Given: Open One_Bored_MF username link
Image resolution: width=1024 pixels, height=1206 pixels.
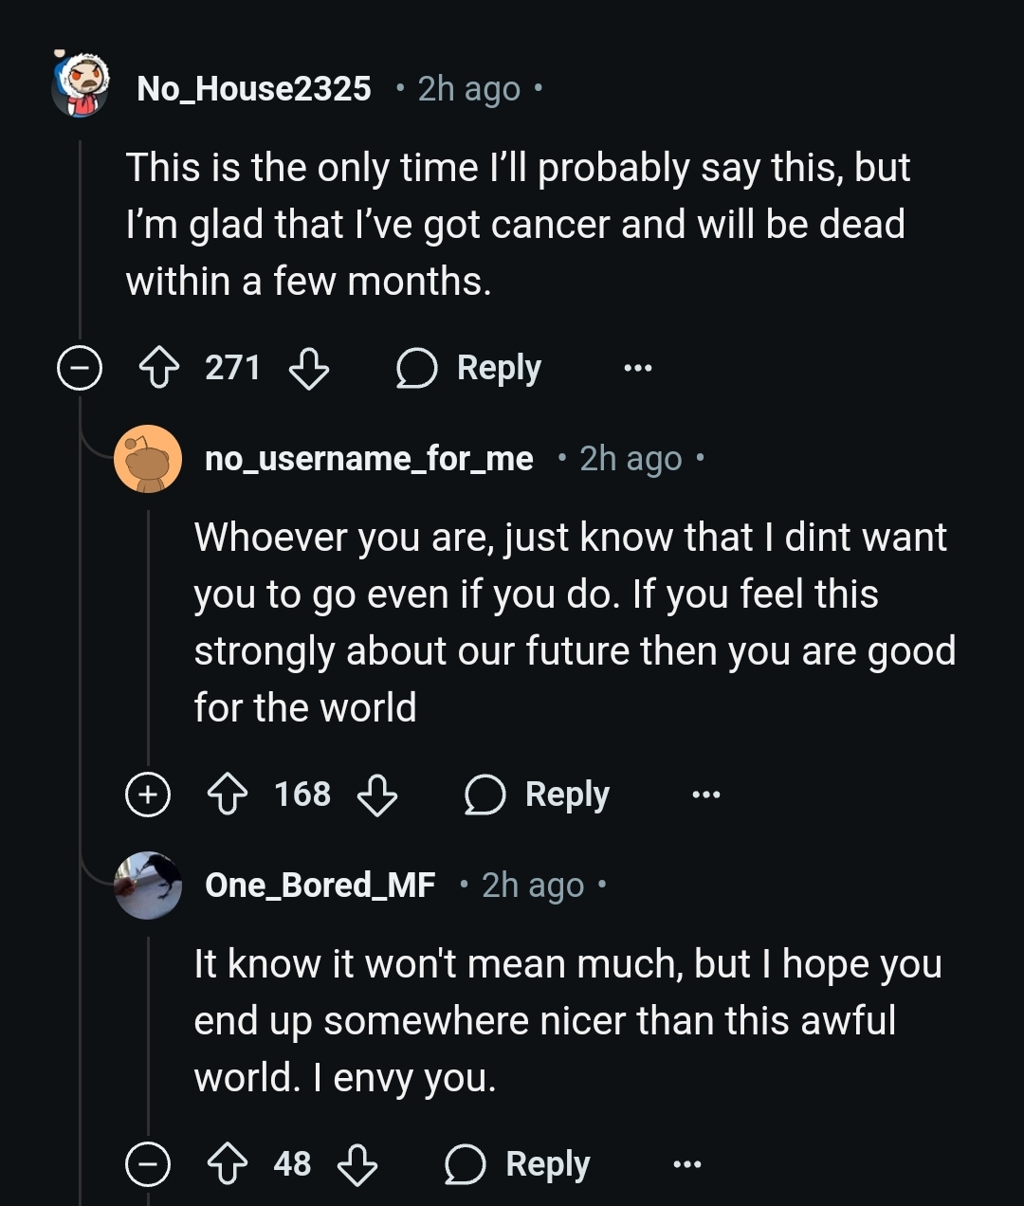Looking at the screenshot, I should coord(320,886).
